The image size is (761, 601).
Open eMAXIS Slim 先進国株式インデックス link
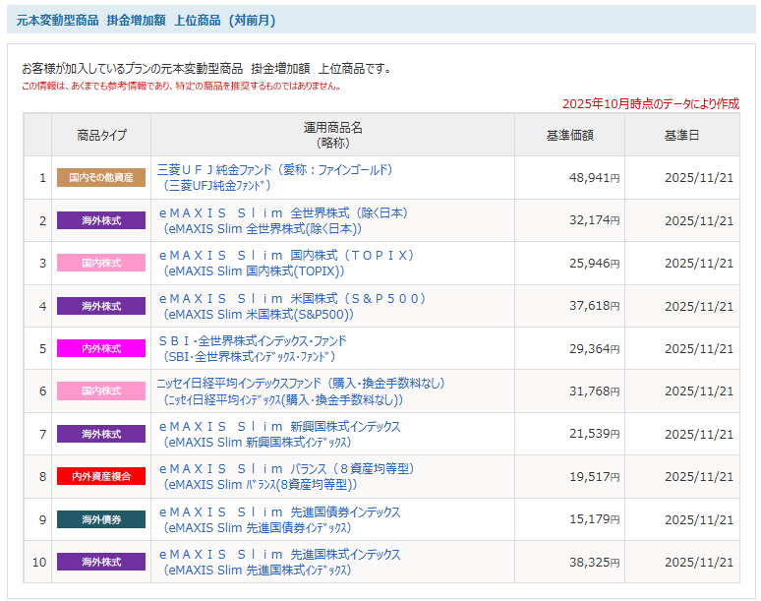click(280, 562)
